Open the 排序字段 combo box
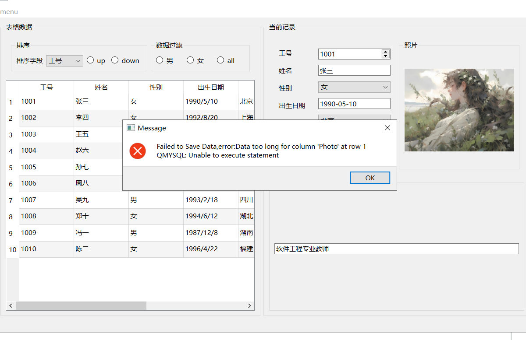The width and height of the screenshot is (526, 340). click(64, 61)
